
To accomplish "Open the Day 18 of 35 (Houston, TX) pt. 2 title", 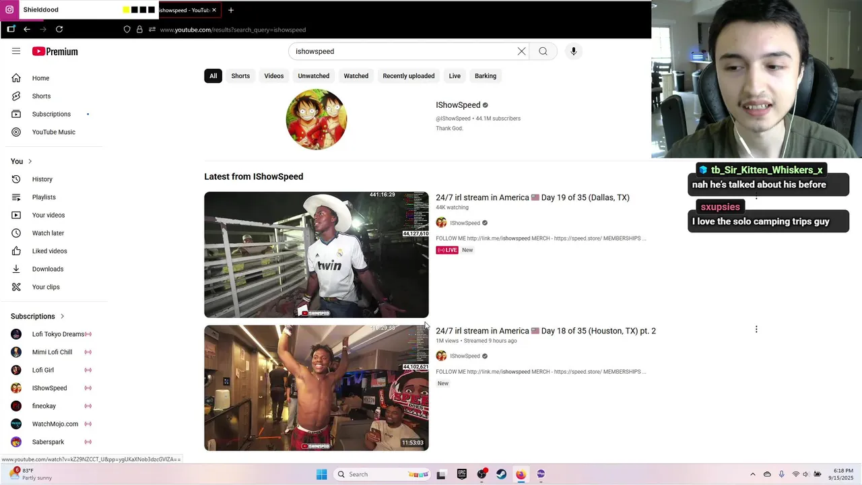I will (545, 331).
